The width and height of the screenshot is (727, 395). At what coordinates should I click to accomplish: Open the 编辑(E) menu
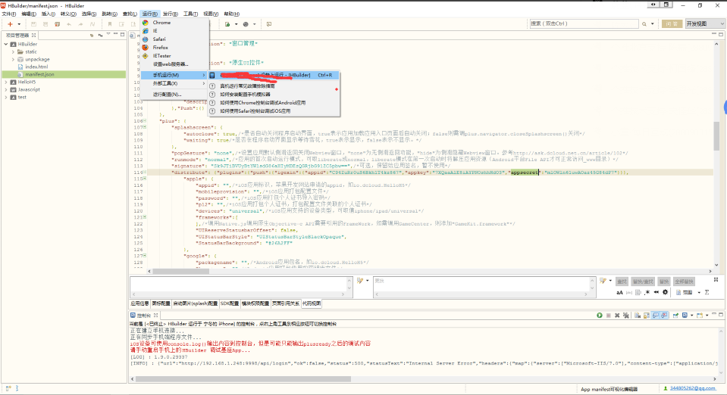pos(29,14)
